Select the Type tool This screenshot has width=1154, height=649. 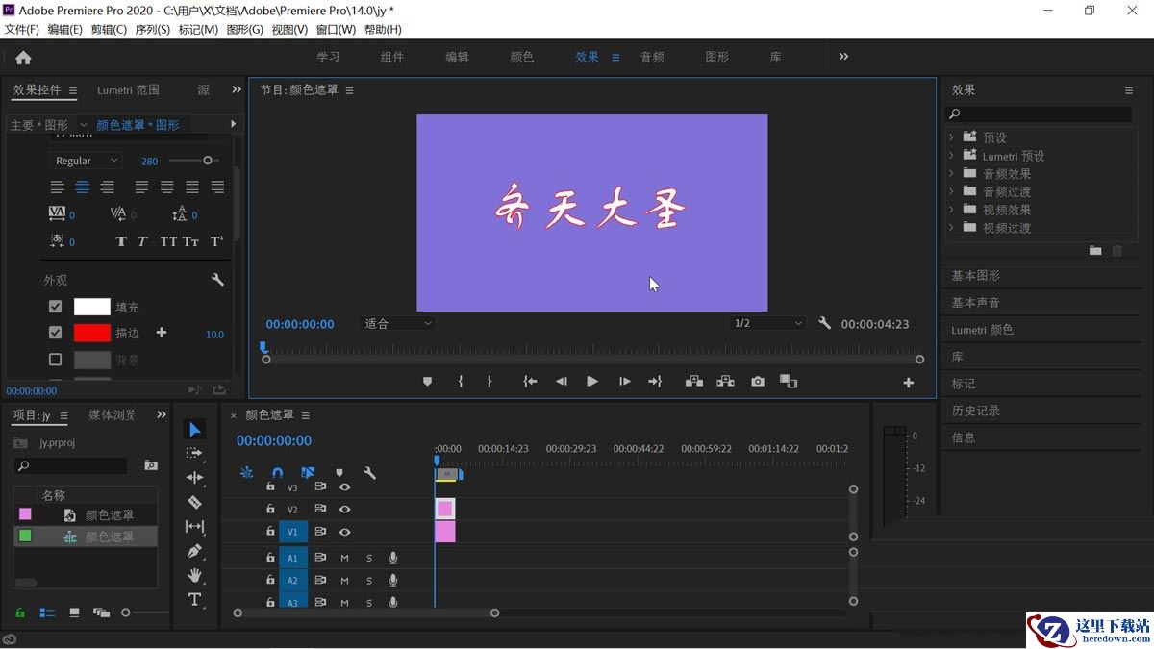pyautogui.click(x=194, y=599)
